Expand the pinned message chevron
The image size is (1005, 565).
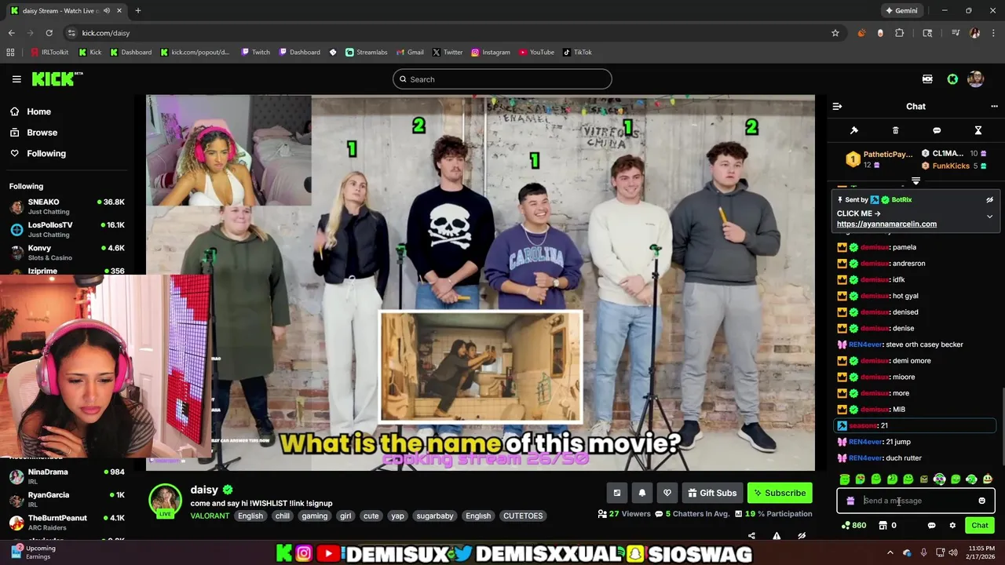989,216
